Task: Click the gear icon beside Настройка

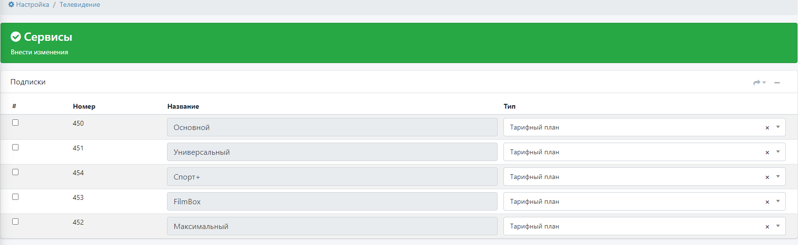Action: click(x=11, y=4)
